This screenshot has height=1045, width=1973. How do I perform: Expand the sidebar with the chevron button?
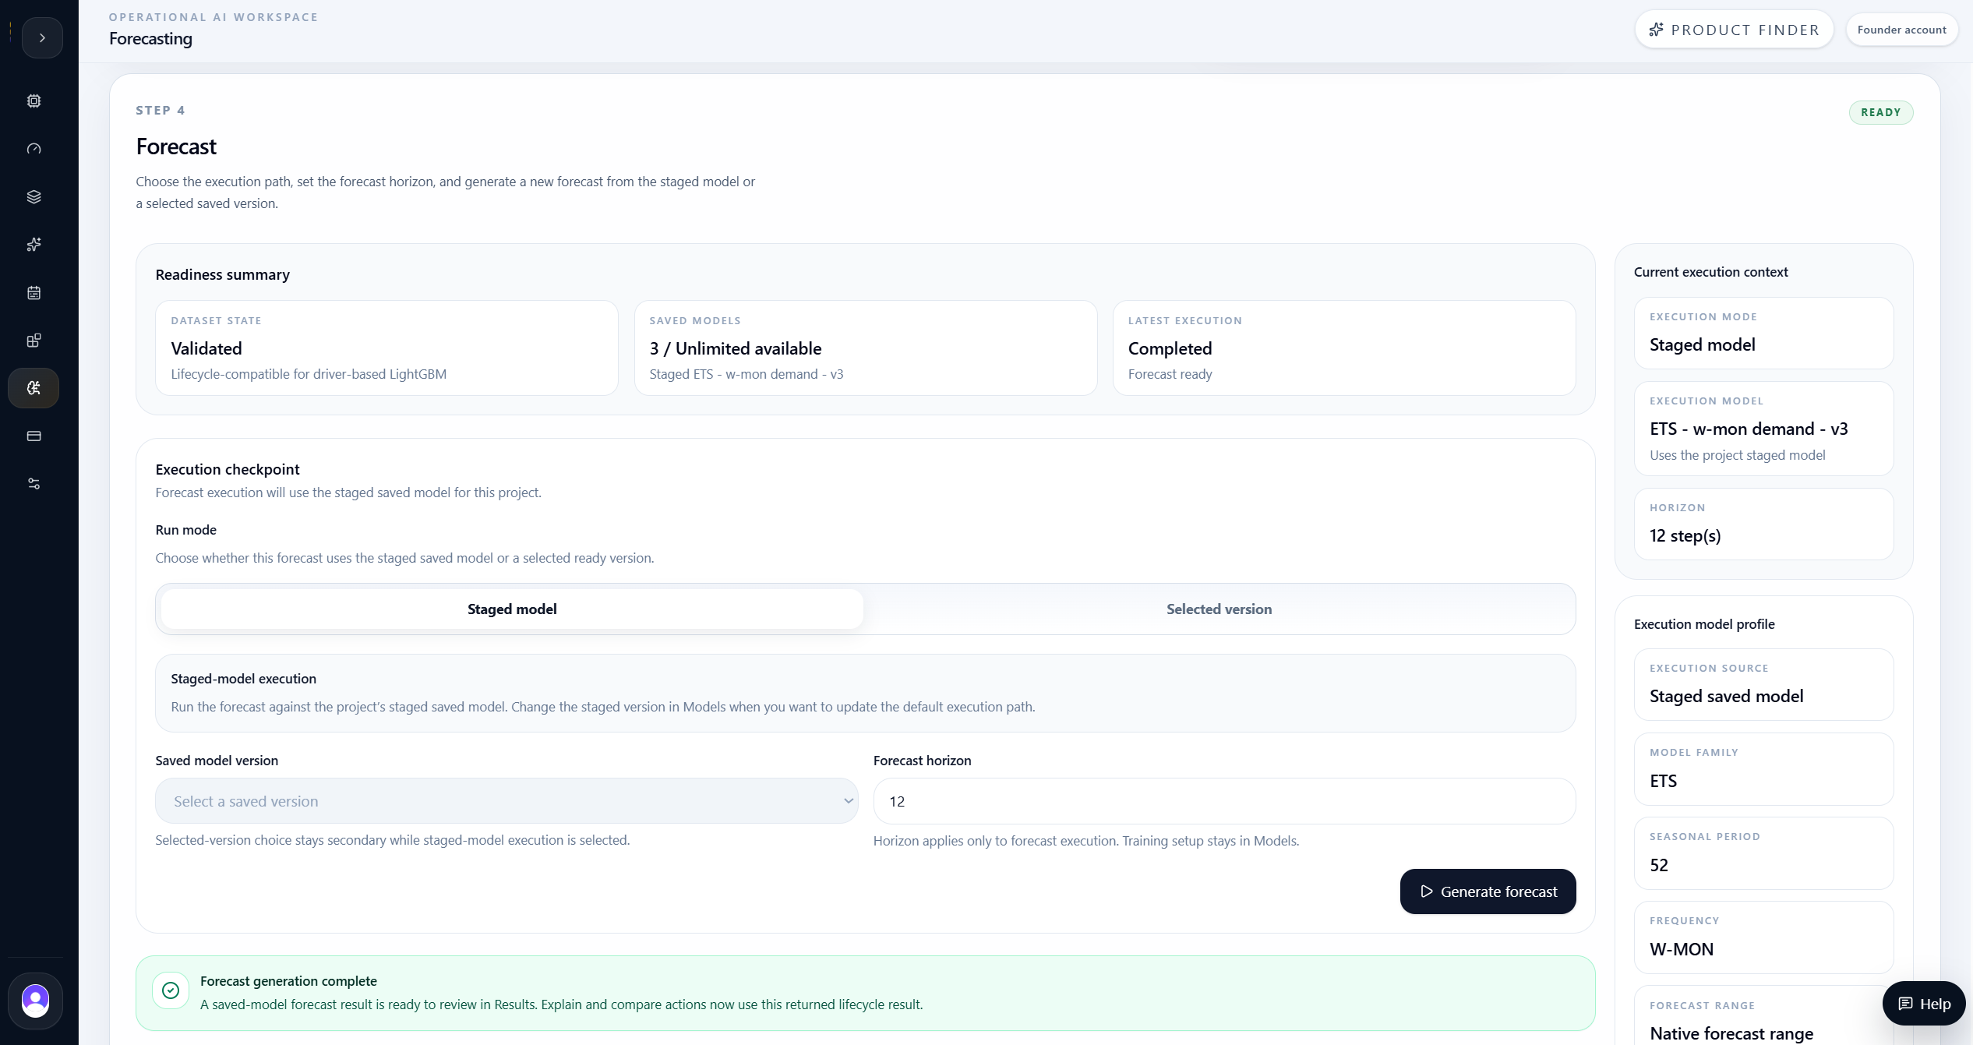(42, 37)
